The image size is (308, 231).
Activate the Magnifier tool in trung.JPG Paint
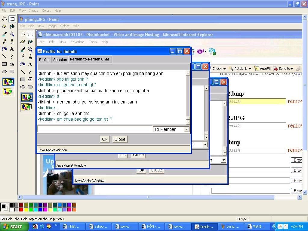pos(12,34)
